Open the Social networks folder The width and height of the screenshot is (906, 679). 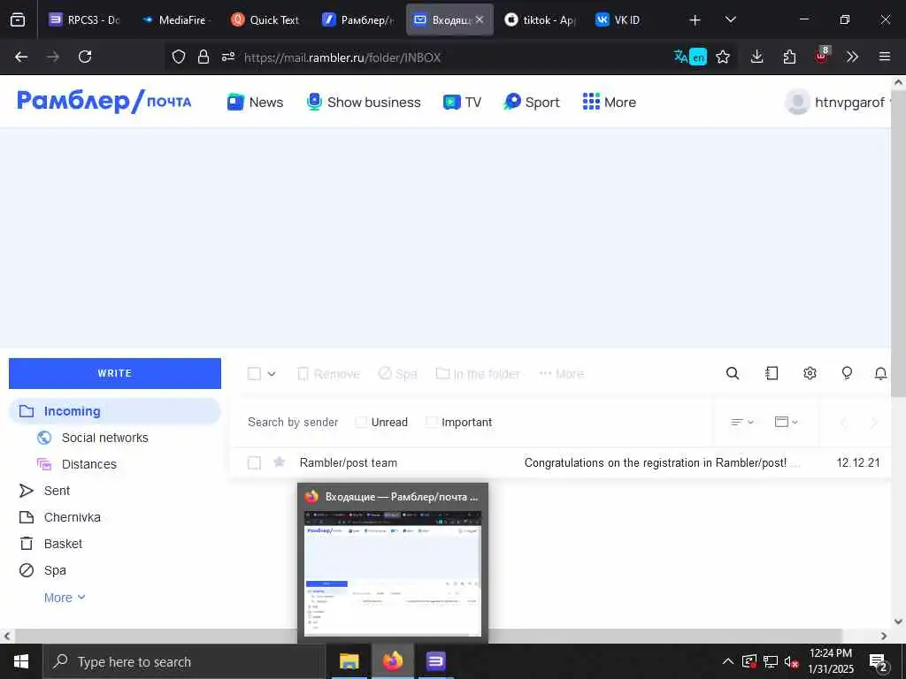click(105, 438)
